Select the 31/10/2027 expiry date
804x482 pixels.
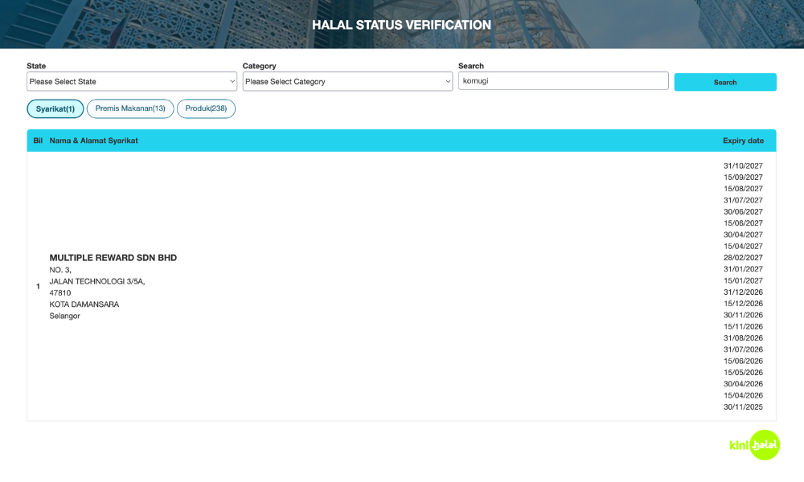pyautogui.click(x=743, y=165)
